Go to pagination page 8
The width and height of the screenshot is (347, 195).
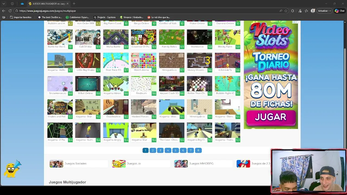pyautogui.click(x=198, y=150)
